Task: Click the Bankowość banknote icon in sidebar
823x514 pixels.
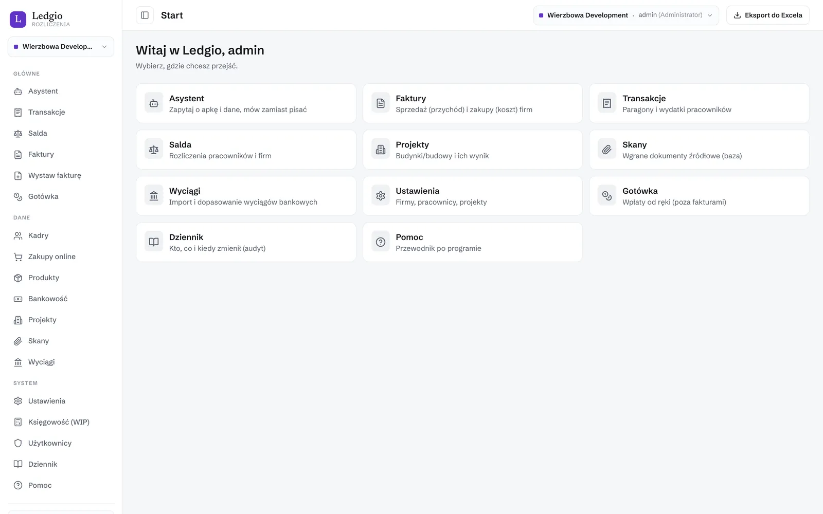Action: click(x=18, y=299)
